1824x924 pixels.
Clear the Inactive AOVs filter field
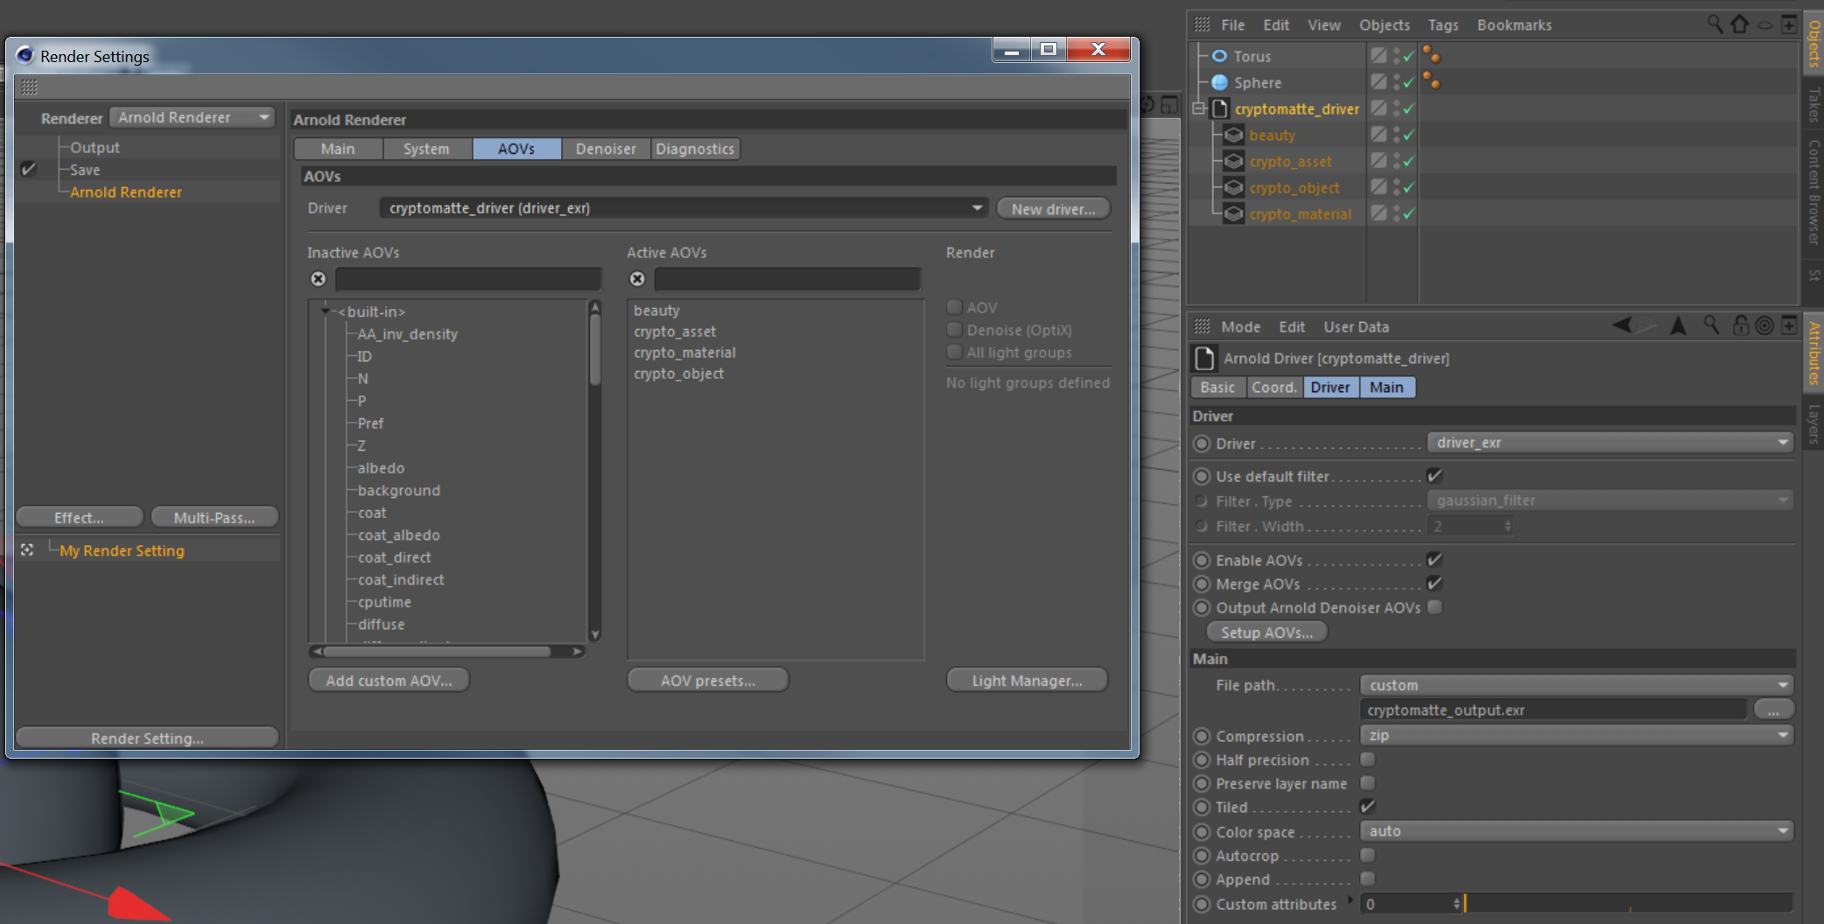(319, 279)
